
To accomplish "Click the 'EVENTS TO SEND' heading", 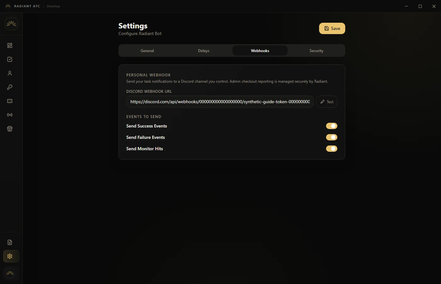I will point(144,117).
